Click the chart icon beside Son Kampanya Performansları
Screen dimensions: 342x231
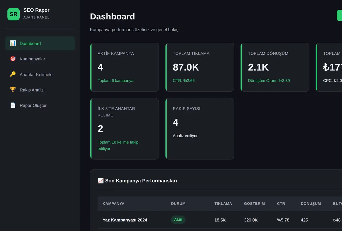click(x=101, y=181)
